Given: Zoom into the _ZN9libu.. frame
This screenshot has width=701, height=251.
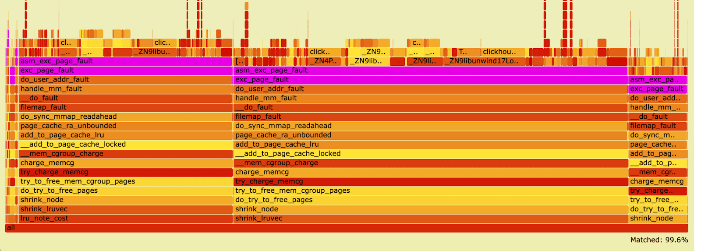Looking at the screenshot, I should (155, 52).
